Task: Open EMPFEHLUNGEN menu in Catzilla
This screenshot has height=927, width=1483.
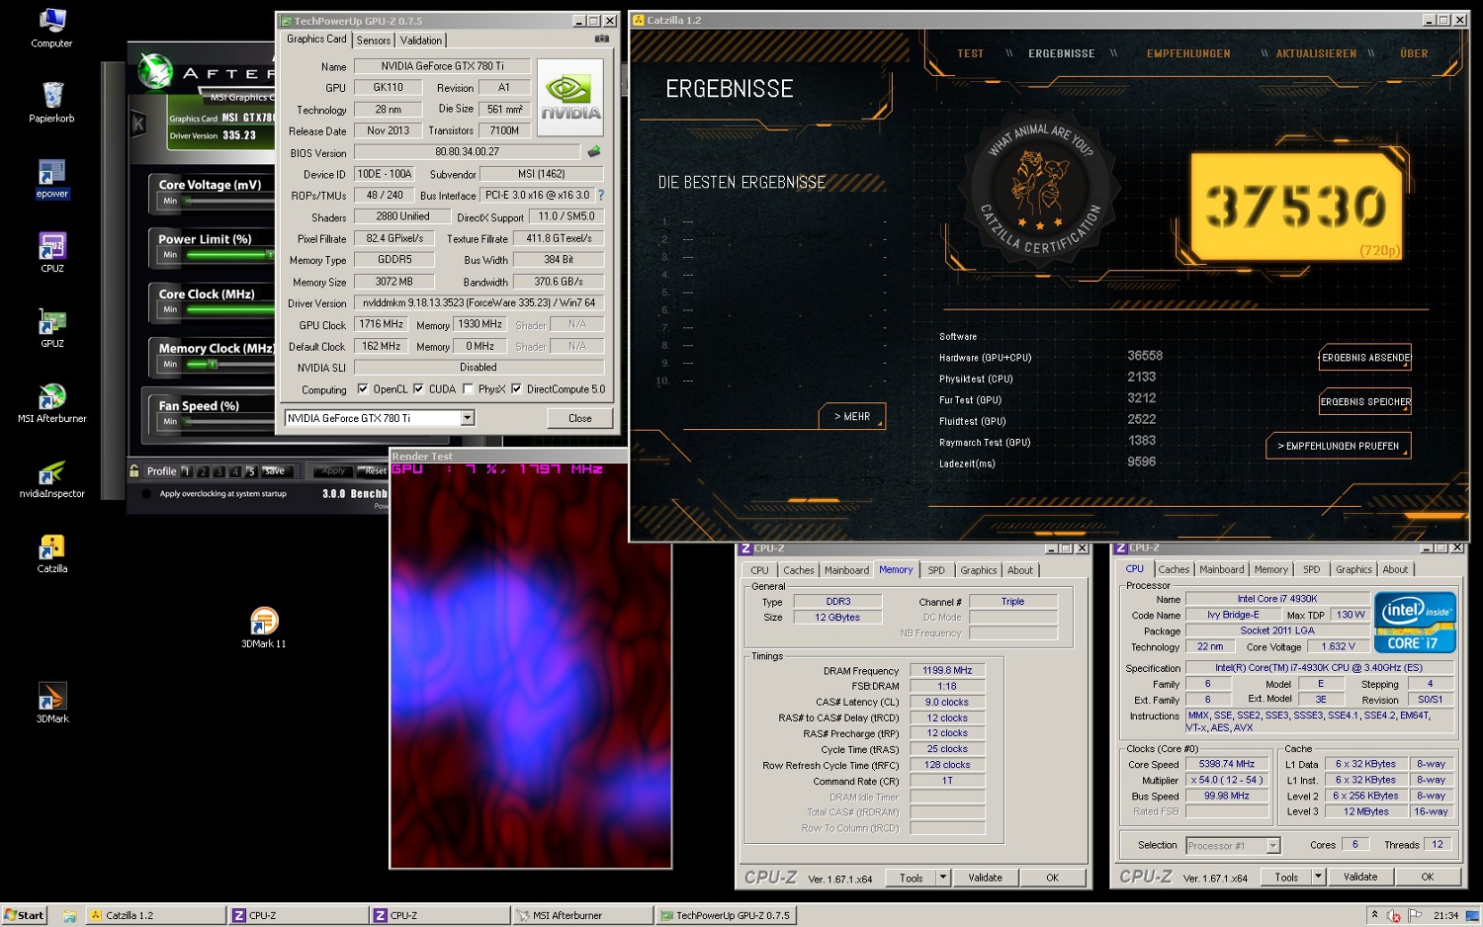Action: [x=1188, y=53]
